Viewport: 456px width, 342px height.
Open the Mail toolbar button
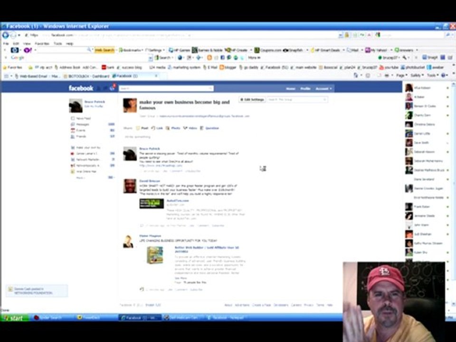point(353,50)
